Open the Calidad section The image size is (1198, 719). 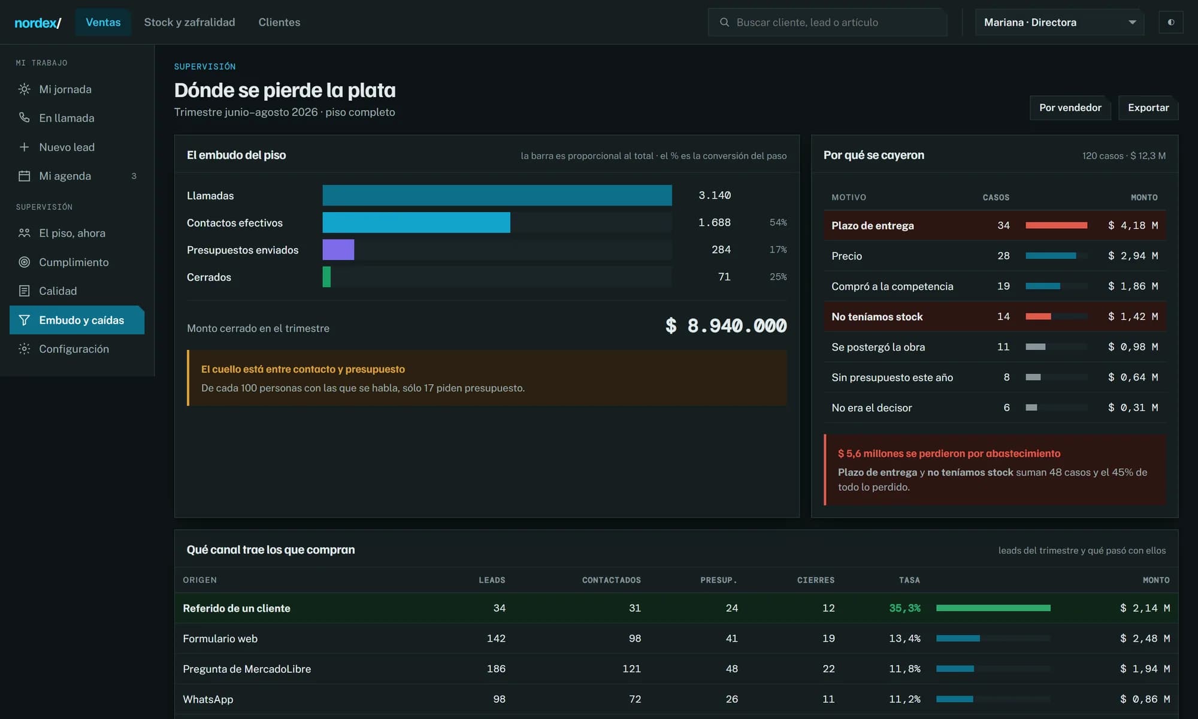[x=77, y=291]
